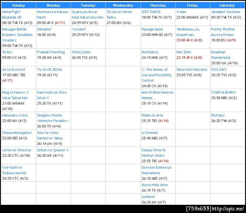246x213 pixels.
Task: Click the text 26:05 TVS (4/5)
Action: pyautogui.click(x=84, y=57)
